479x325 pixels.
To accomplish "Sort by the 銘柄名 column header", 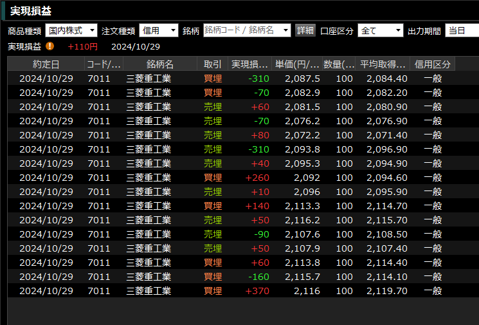I will coord(160,64).
